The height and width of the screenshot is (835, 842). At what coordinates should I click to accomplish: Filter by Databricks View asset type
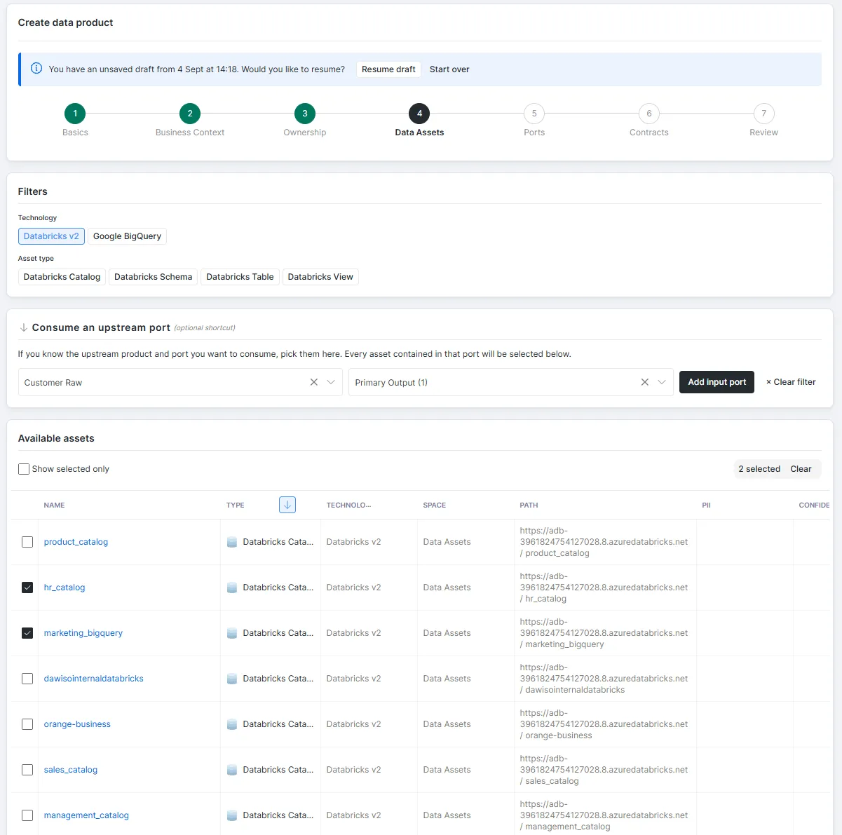pyautogui.click(x=320, y=277)
